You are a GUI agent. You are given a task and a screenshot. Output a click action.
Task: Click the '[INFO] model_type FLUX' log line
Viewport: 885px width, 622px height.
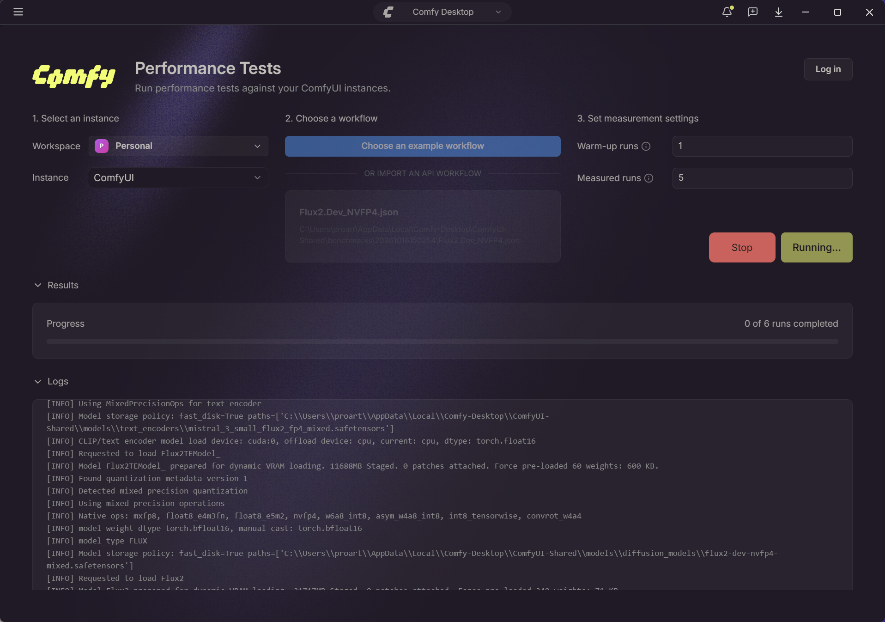[97, 541]
